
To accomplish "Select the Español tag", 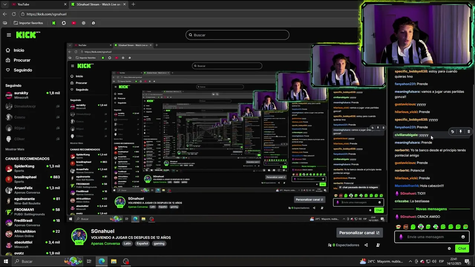I will coord(142,244).
